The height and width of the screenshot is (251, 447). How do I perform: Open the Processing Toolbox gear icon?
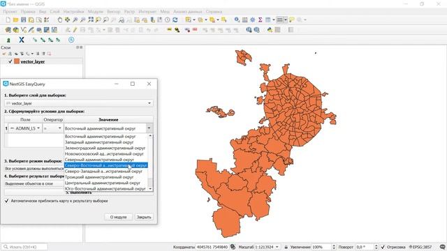point(252,20)
